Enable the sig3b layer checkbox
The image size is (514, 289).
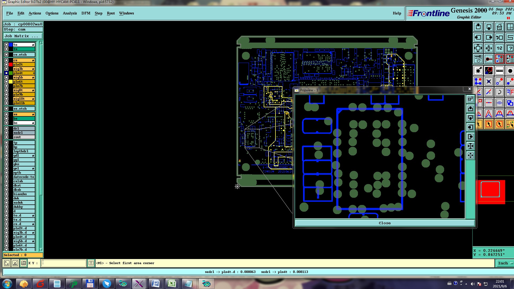pos(6,69)
